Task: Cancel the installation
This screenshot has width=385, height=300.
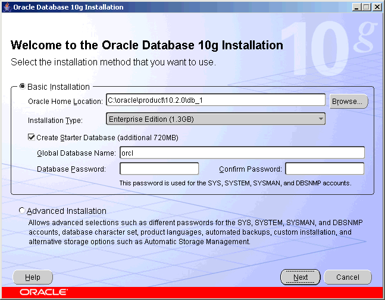Action: [348, 277]
